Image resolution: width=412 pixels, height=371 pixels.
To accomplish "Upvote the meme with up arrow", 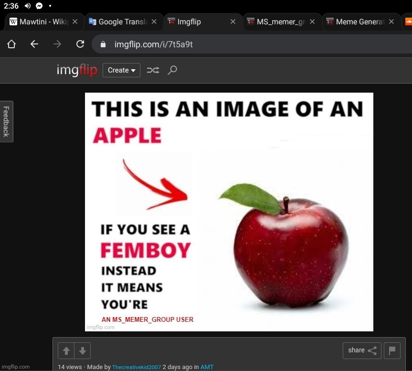I will pyautogui.click(x=66, y=351).
